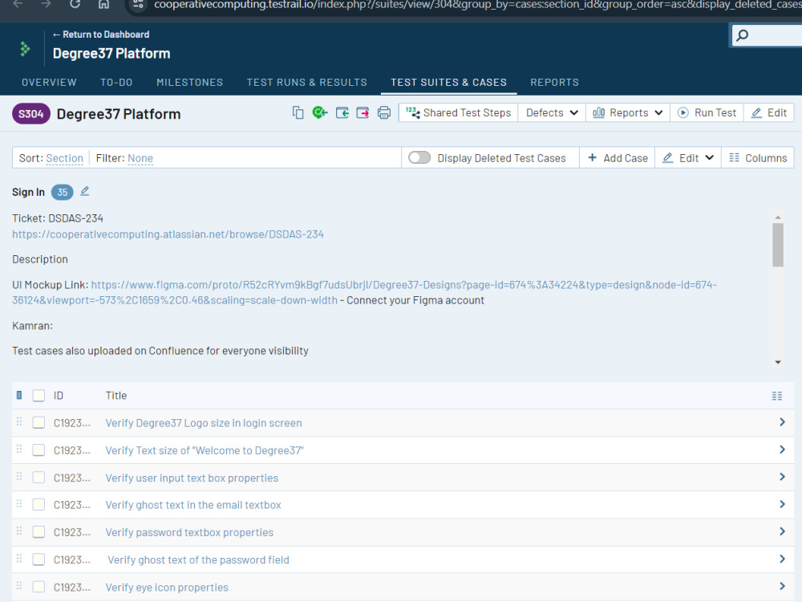
Task: Expand user input text box row chevron
Action: click(x=782, y=477)
